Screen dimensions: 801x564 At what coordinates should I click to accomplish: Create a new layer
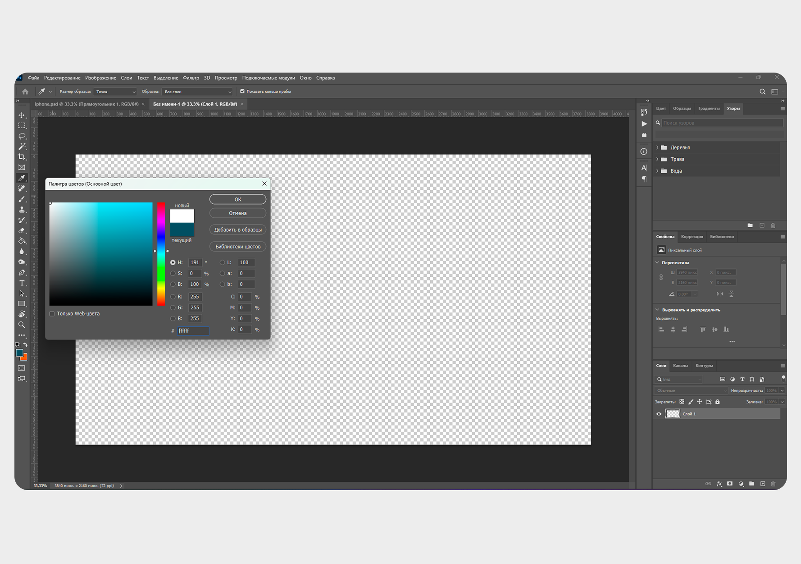coord(763,484)
